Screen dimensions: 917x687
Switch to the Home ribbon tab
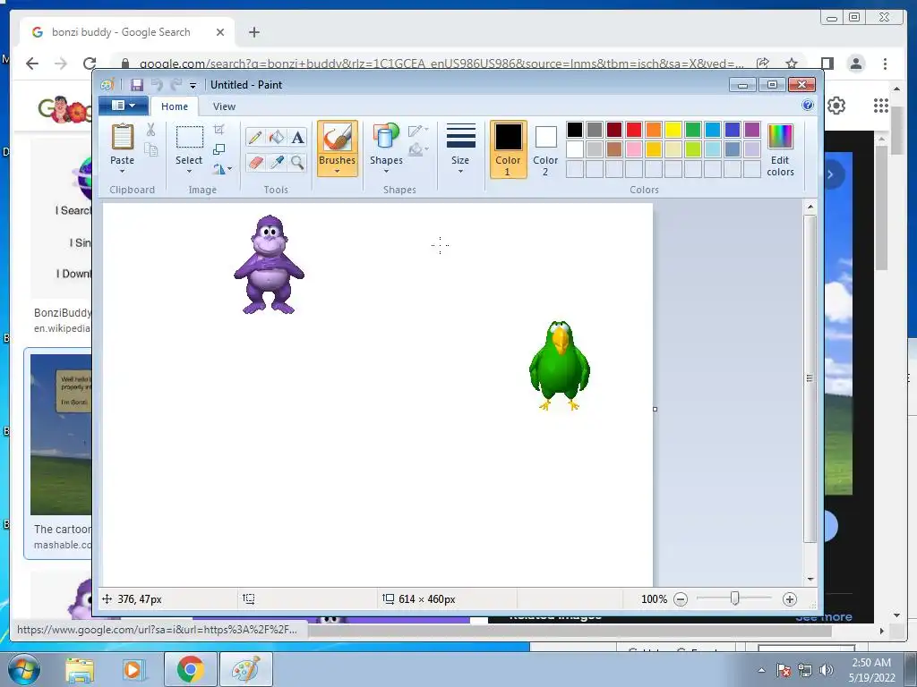point(175,106)
